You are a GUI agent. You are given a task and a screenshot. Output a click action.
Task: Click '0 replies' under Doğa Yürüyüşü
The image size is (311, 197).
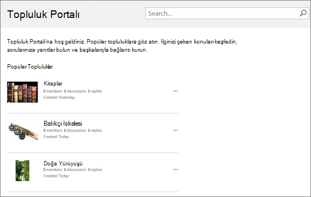tap(95, 170)
